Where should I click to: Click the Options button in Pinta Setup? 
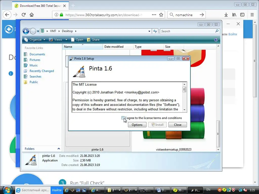(137, 125)
